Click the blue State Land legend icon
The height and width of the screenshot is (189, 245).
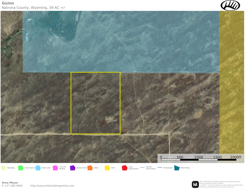(38, 168)
